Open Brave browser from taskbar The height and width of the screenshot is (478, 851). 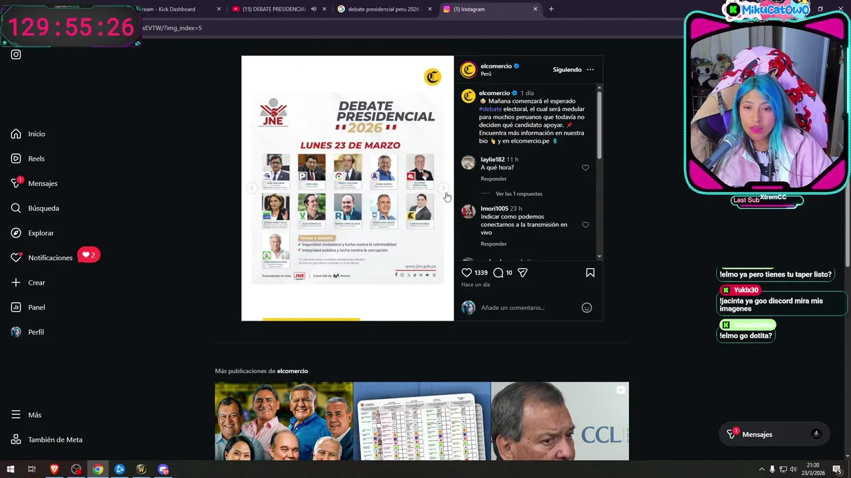[55, 469]
